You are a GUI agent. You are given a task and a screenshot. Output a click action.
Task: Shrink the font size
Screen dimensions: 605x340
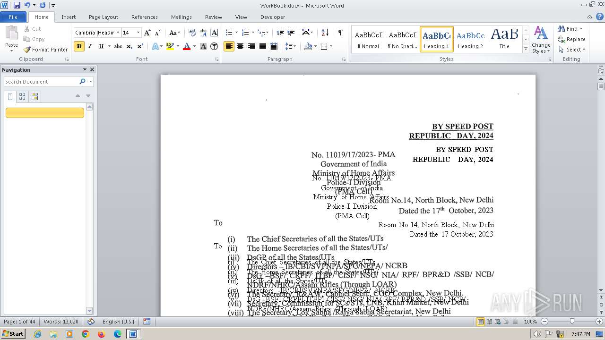tap(158, 33)
